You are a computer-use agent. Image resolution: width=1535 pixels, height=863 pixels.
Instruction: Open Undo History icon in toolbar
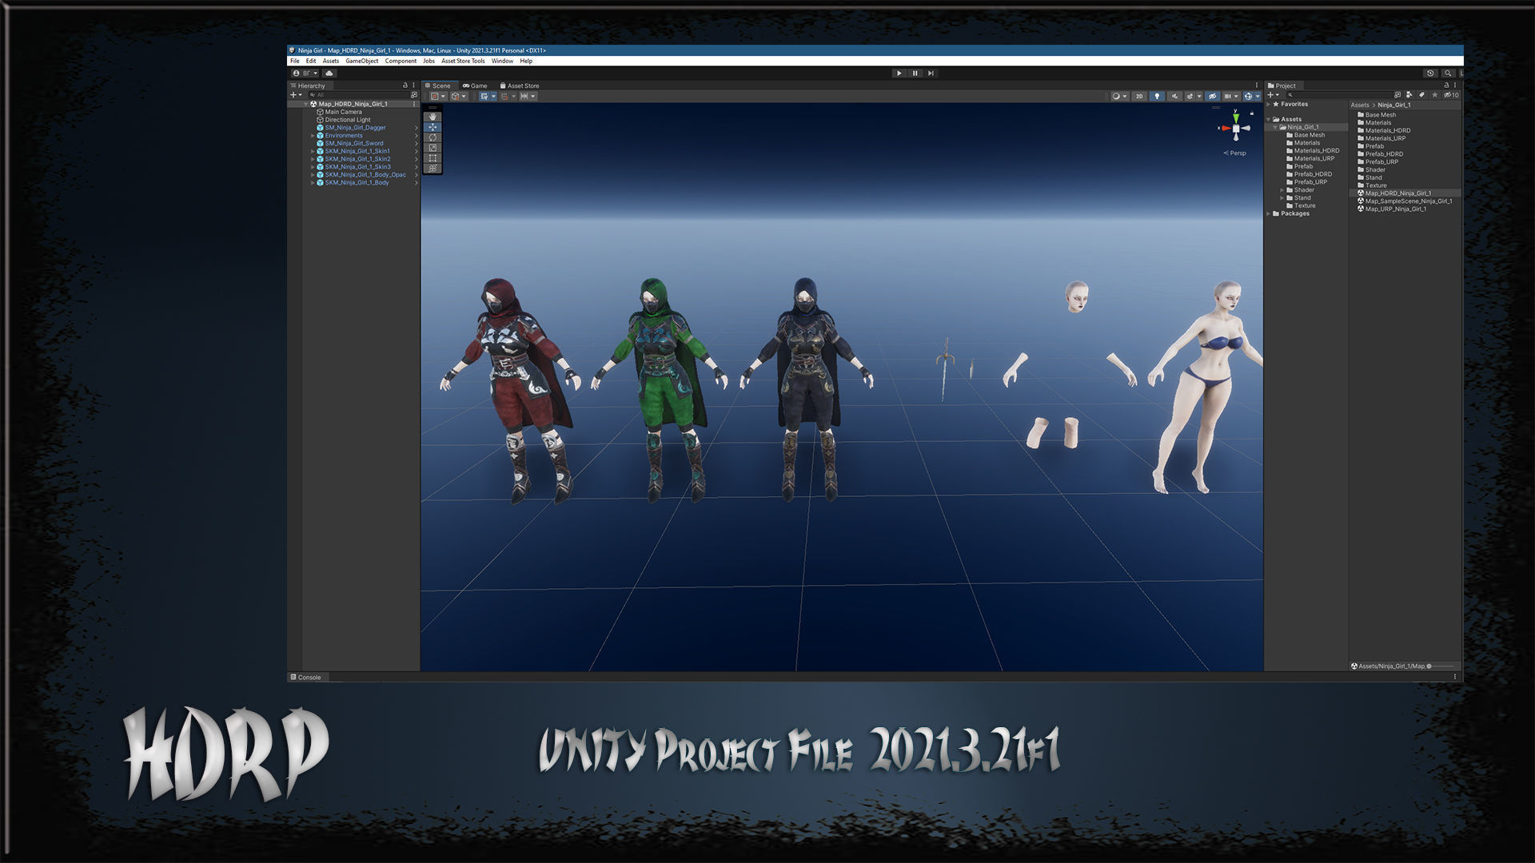[x=1430, y=74]
